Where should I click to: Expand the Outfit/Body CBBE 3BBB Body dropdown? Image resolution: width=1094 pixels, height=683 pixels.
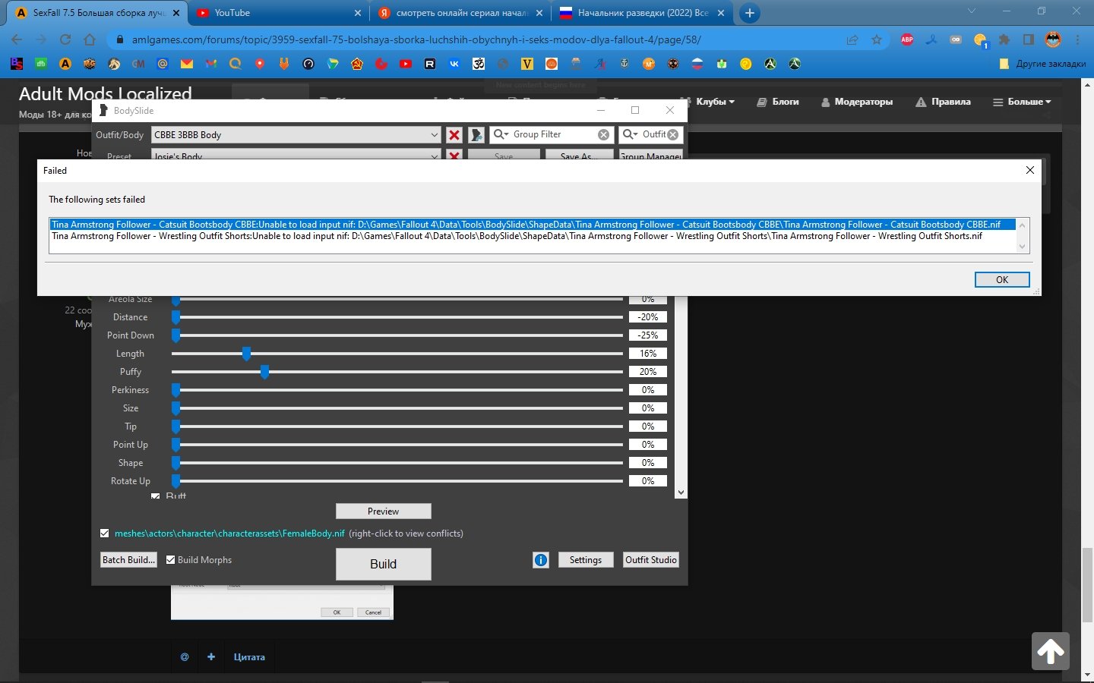click(x=434, y=135)
